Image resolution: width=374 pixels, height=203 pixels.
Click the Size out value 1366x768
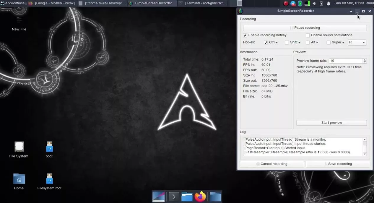[269, 81]
